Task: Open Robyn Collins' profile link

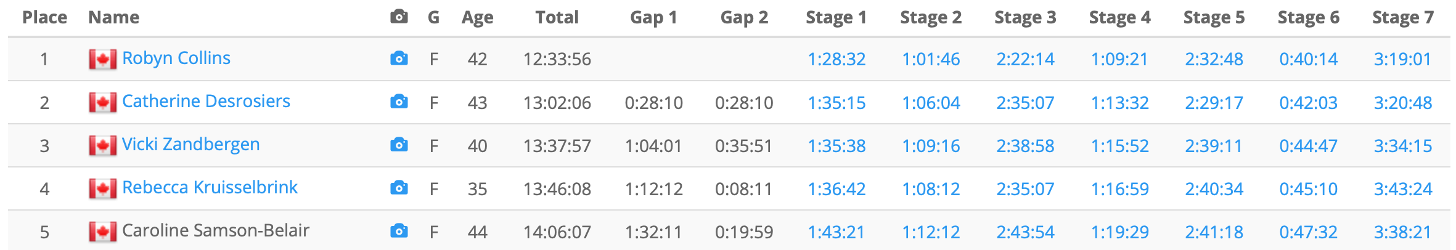Action: pos(176,58)
